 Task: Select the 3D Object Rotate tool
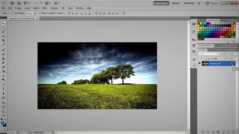pos(3,103)
